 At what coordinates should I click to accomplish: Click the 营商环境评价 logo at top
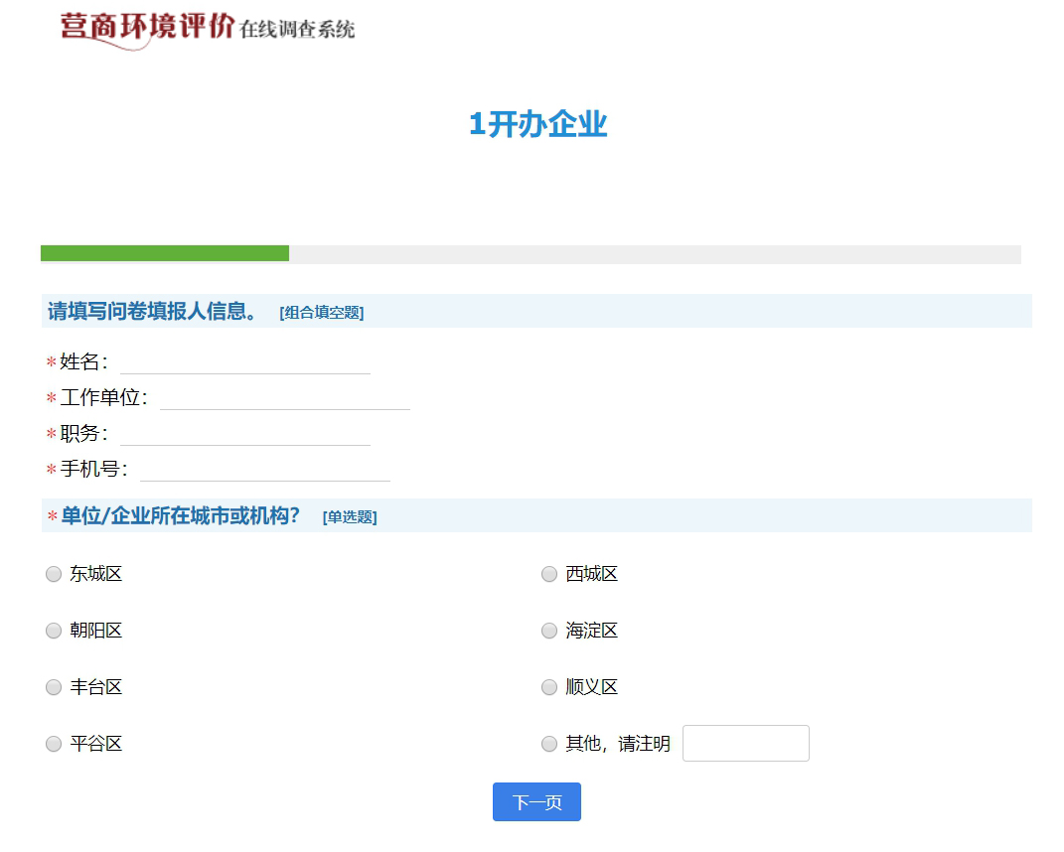click(207, 28)
